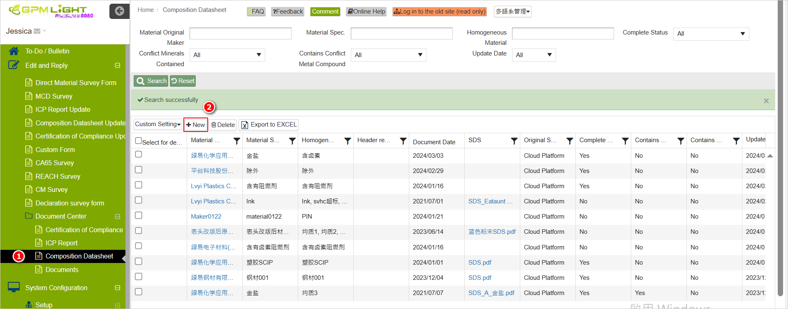Image resolution: width=788 pixels, height=309 pixels.
Task: Check the row dated 2024/03/03
Action: [x=139, y=154]
